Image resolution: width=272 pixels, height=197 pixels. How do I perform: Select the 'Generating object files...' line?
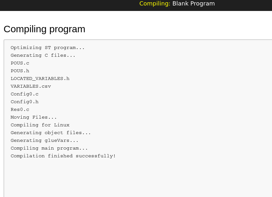click(x=51, y=133)
